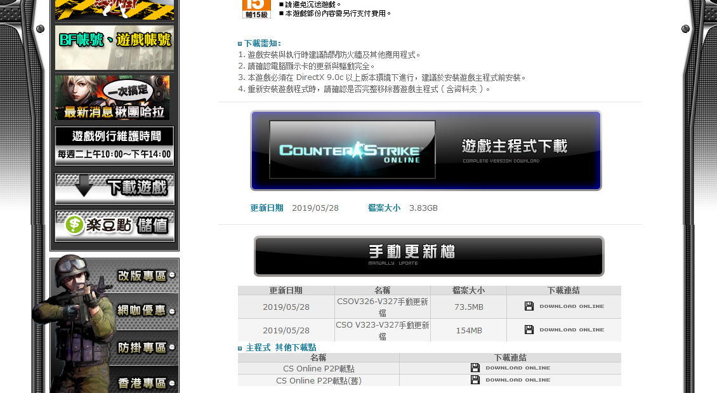This screenshot has width=717, height=393.
Task: Click DOWNLOAD ONLINE link for 154MB update
Action: click(x=572, y=330)
